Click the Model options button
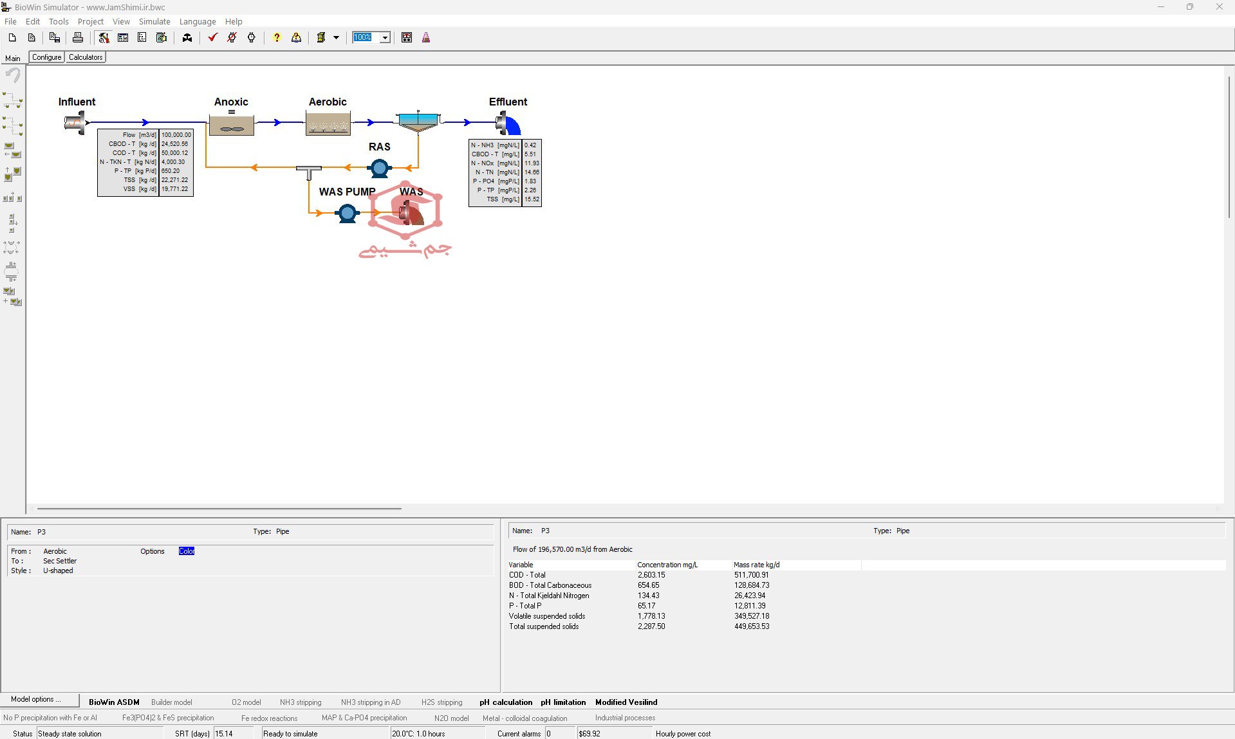This screenshot has height=739, width=1235. pyautogui.click(x=40, y=699)
